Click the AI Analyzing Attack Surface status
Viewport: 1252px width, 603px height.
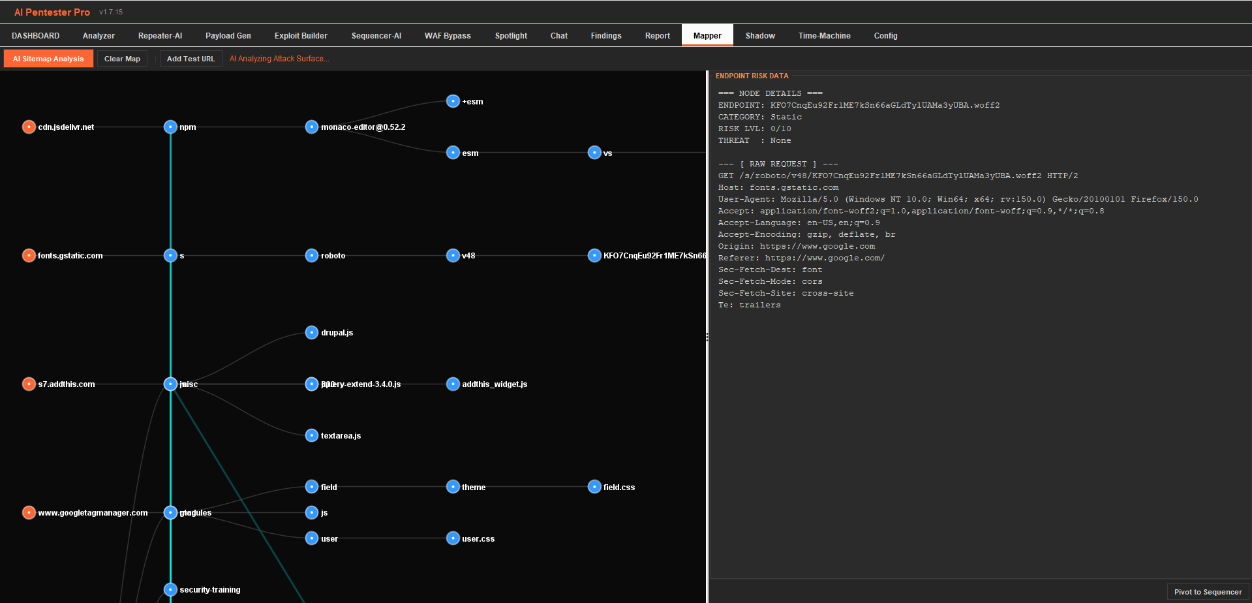click(279, 59)
